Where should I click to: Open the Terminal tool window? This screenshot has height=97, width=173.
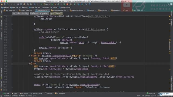tap(49, 93)
